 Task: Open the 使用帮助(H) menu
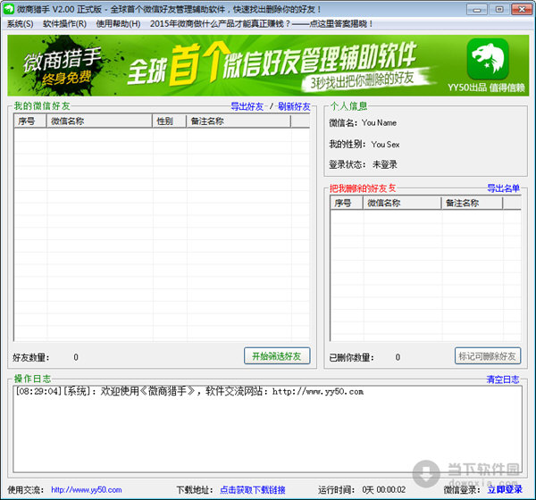(x=118, y=23)
